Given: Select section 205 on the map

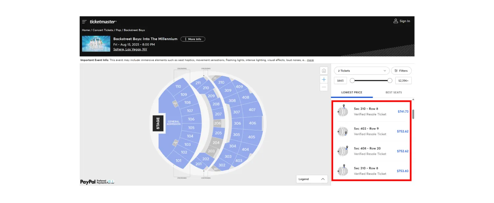Looking at the screenshot, I should coord(218,133).
